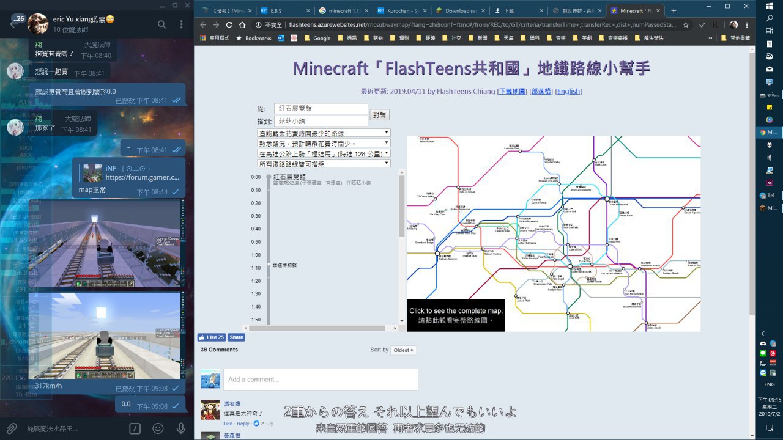
Task: Open the Telegram chat options menu
Action: pyautogui.click(x=182, y=24)
